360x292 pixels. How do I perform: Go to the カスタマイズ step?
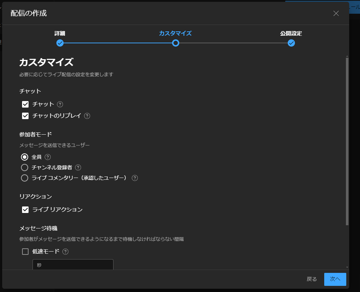[176, 43]
